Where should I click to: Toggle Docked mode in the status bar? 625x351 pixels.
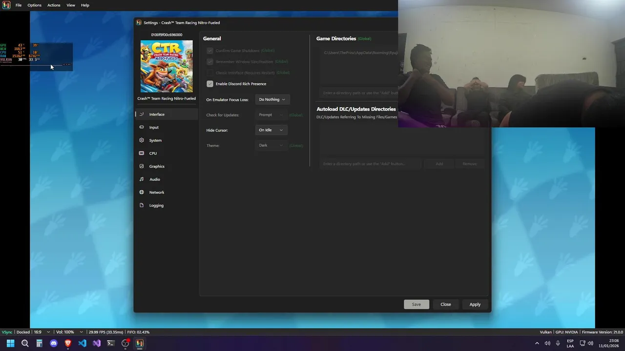[23, 332]
